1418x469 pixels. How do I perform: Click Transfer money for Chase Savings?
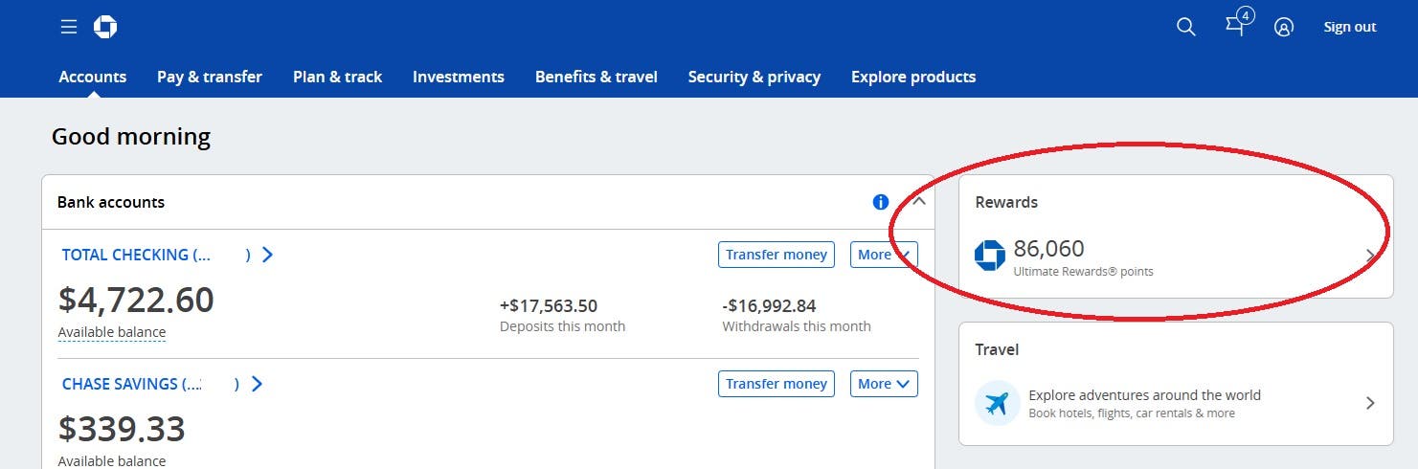pos(777,384)
